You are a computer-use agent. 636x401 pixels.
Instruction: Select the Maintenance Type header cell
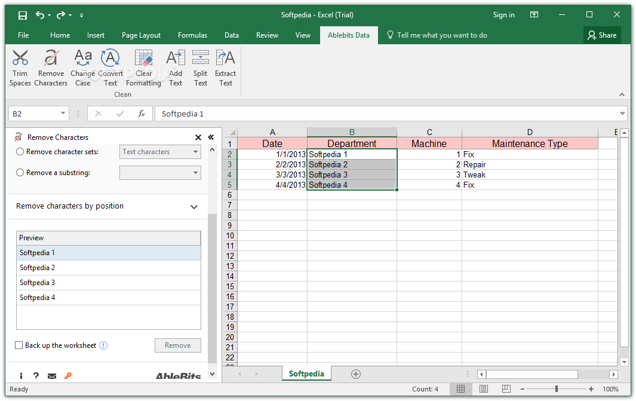point(530,143)
